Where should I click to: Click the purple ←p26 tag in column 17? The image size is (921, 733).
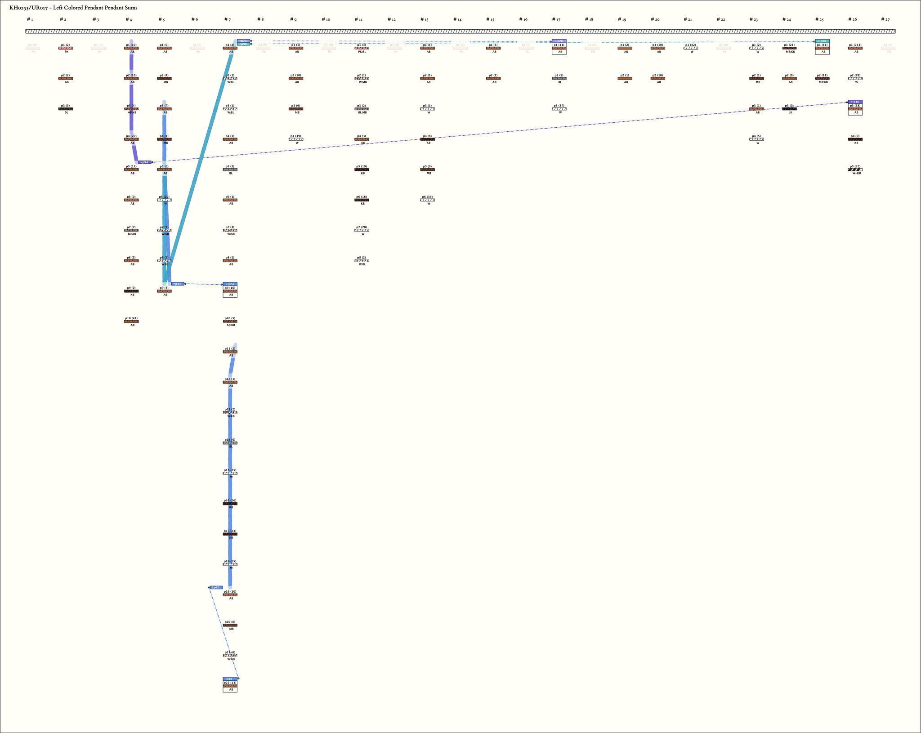pos(559,41)
